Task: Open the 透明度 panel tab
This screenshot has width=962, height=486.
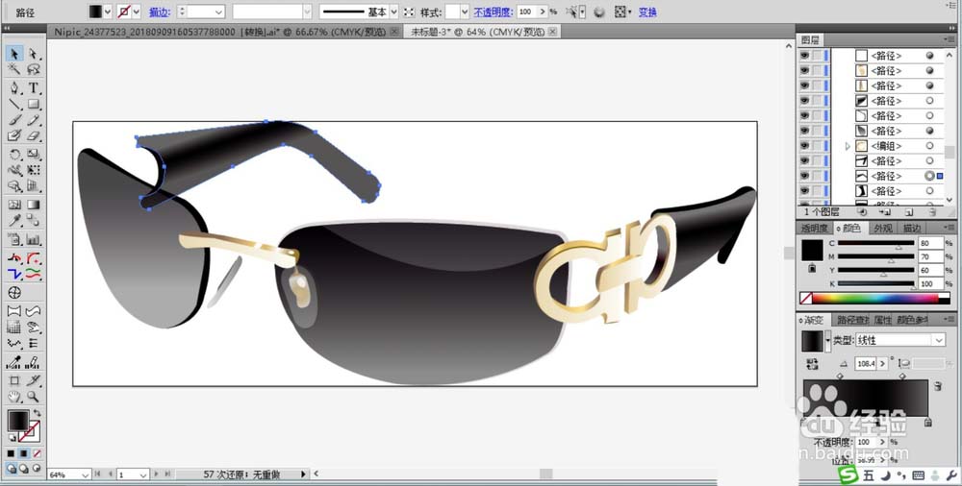Action: (x=815, y=228)
